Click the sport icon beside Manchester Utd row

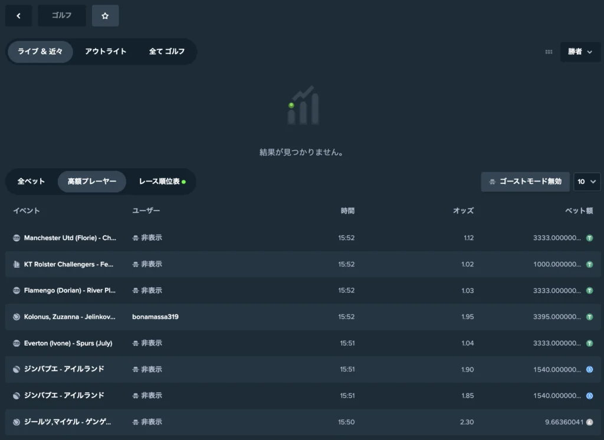17,238
